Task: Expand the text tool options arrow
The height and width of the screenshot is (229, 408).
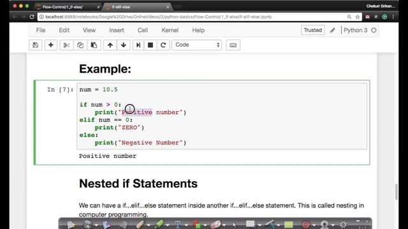Action: click(x=186, y=225)
